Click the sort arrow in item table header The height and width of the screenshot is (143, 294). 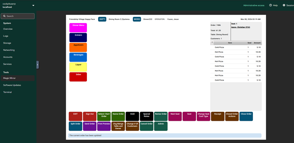point(212,42)
